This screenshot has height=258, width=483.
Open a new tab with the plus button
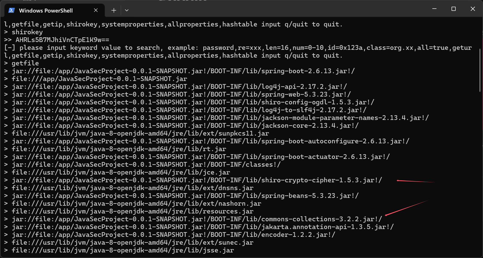click(x=114, y=10)
